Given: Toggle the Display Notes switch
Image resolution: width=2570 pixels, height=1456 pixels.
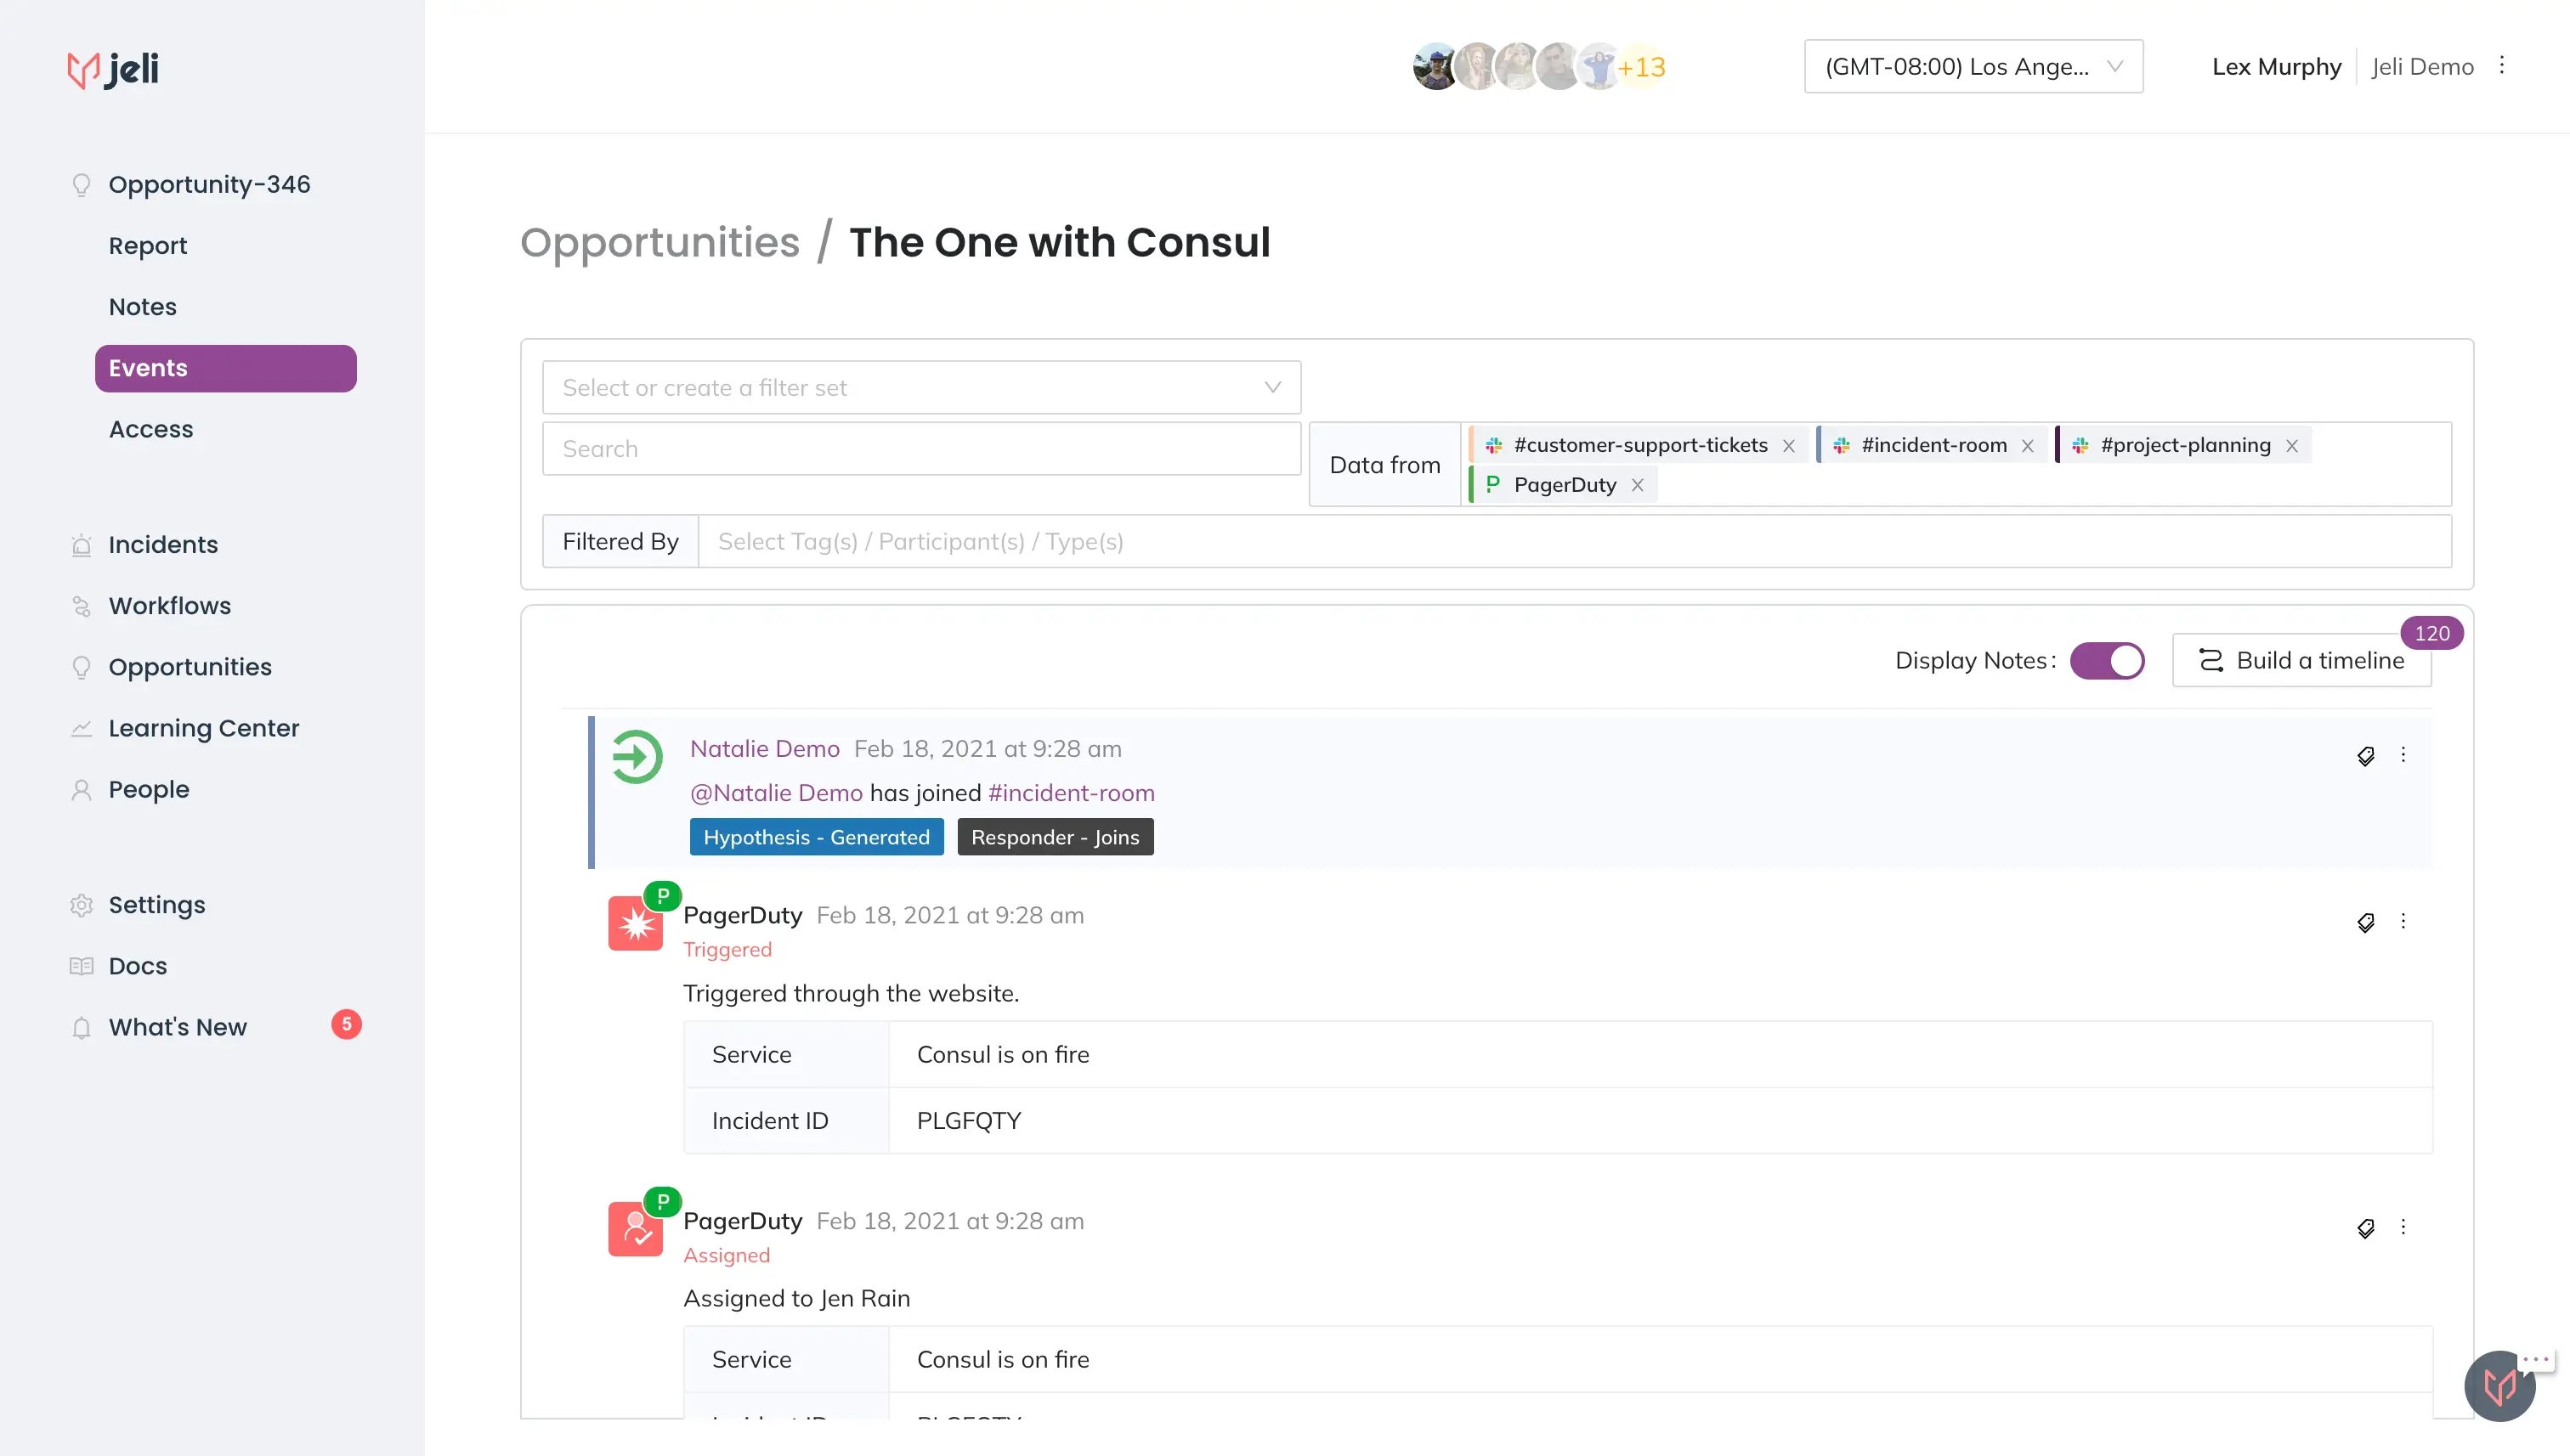Looking at the screenshot, I should pyautogui.click(x=2107, y=661).
